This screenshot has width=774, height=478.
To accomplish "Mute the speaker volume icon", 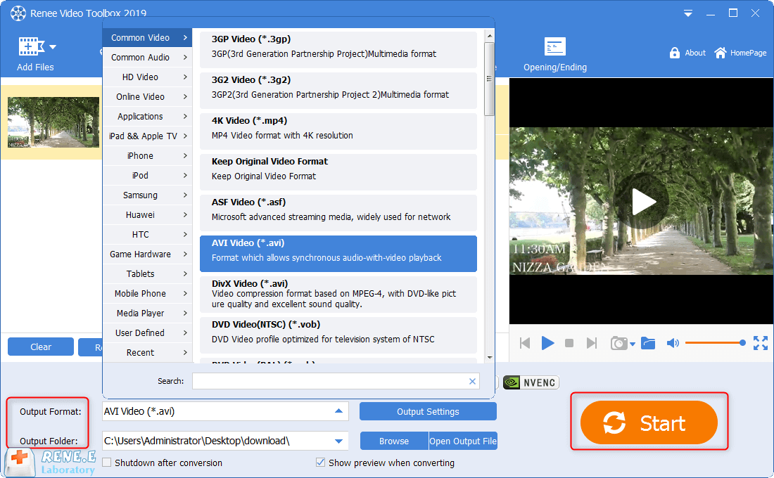I will click(x=673, y=343).
